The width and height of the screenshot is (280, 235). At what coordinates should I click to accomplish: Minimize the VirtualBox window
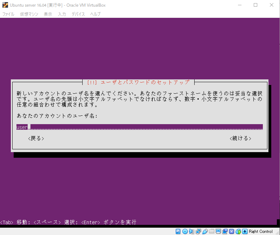coord(240,5)
